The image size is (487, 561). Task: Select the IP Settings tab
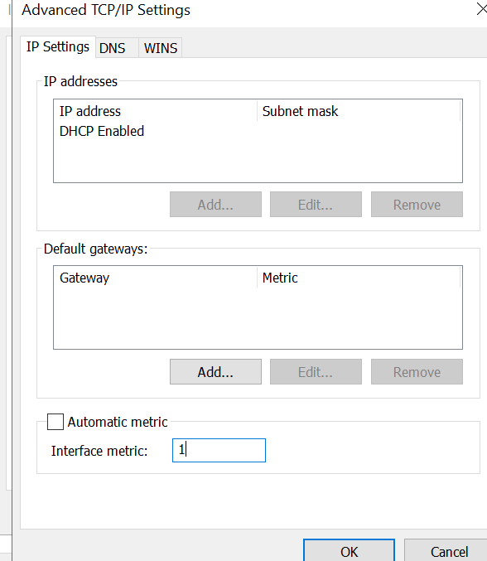click(x=58, y=46)
